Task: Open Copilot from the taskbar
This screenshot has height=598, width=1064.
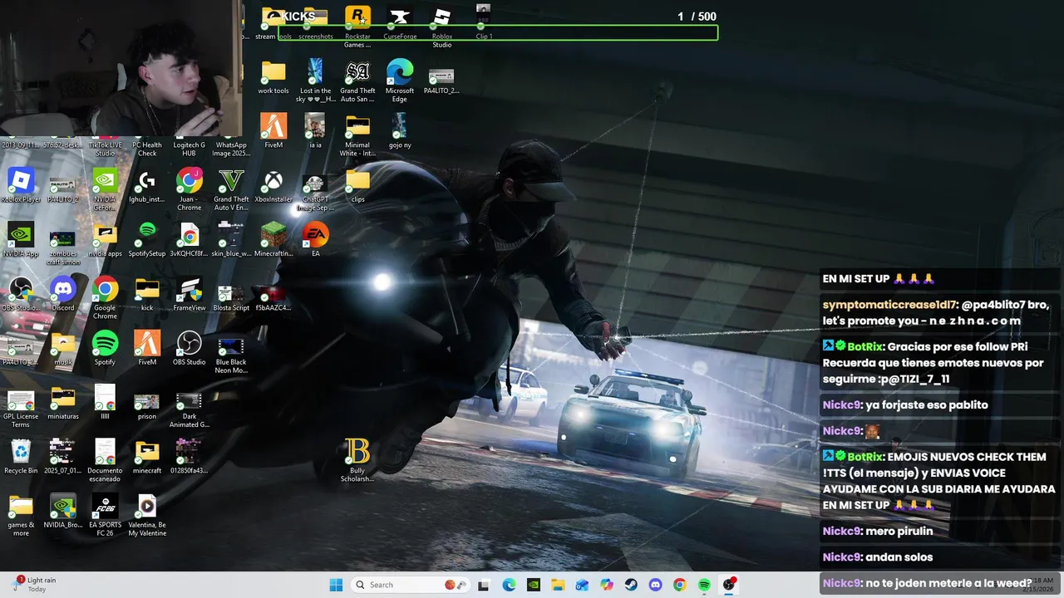Action: tap(607, 585)
